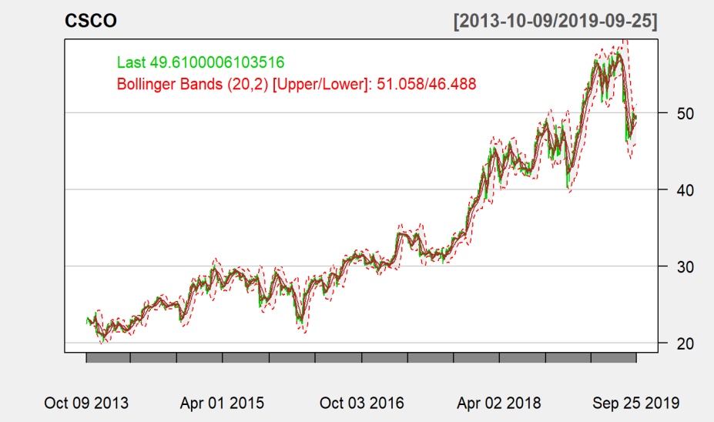The width and height of the screenshot is (714, 422).
Task: Click the highest price peak in 2019
Action: [617, 54]
